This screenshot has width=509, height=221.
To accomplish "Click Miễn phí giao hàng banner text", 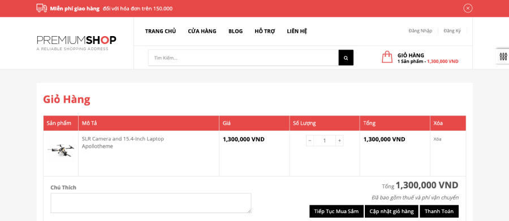I will (75, 8).
